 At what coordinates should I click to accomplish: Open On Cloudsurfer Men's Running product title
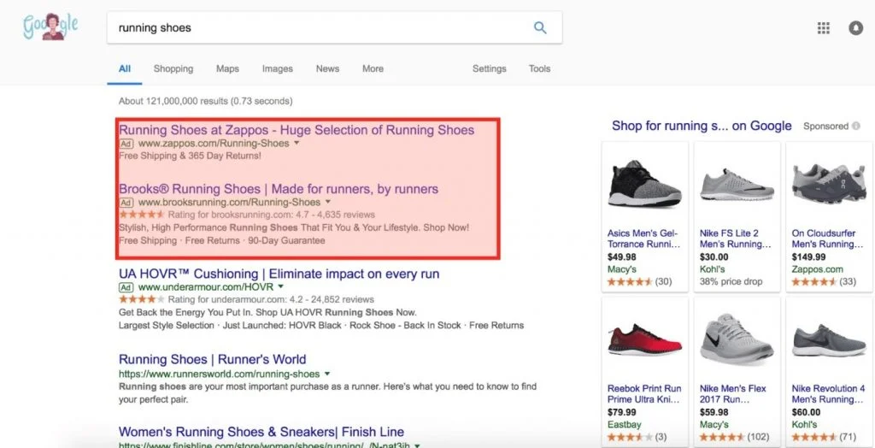point(827,239)
